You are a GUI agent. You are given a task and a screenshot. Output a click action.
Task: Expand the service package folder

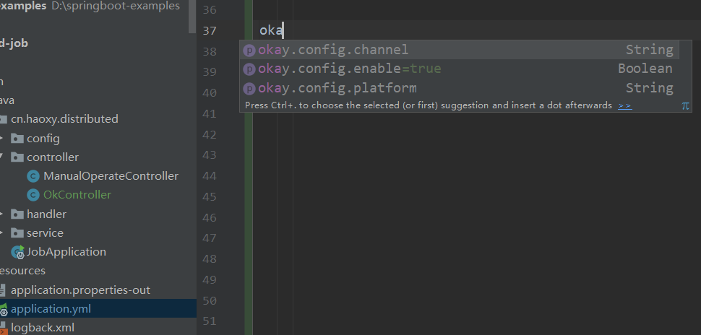(x=3, y=233)
